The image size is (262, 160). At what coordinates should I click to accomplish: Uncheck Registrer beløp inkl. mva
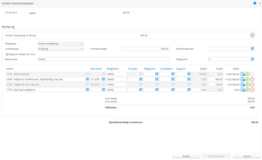point(7,54)
